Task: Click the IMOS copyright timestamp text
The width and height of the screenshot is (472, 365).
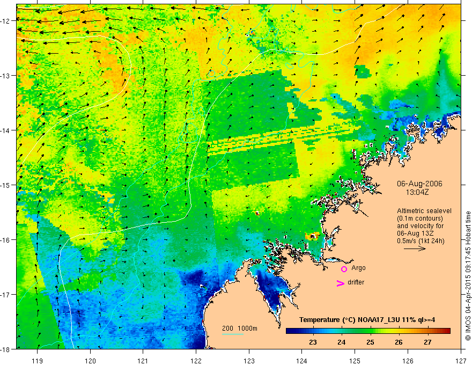Action: point(468,275)
